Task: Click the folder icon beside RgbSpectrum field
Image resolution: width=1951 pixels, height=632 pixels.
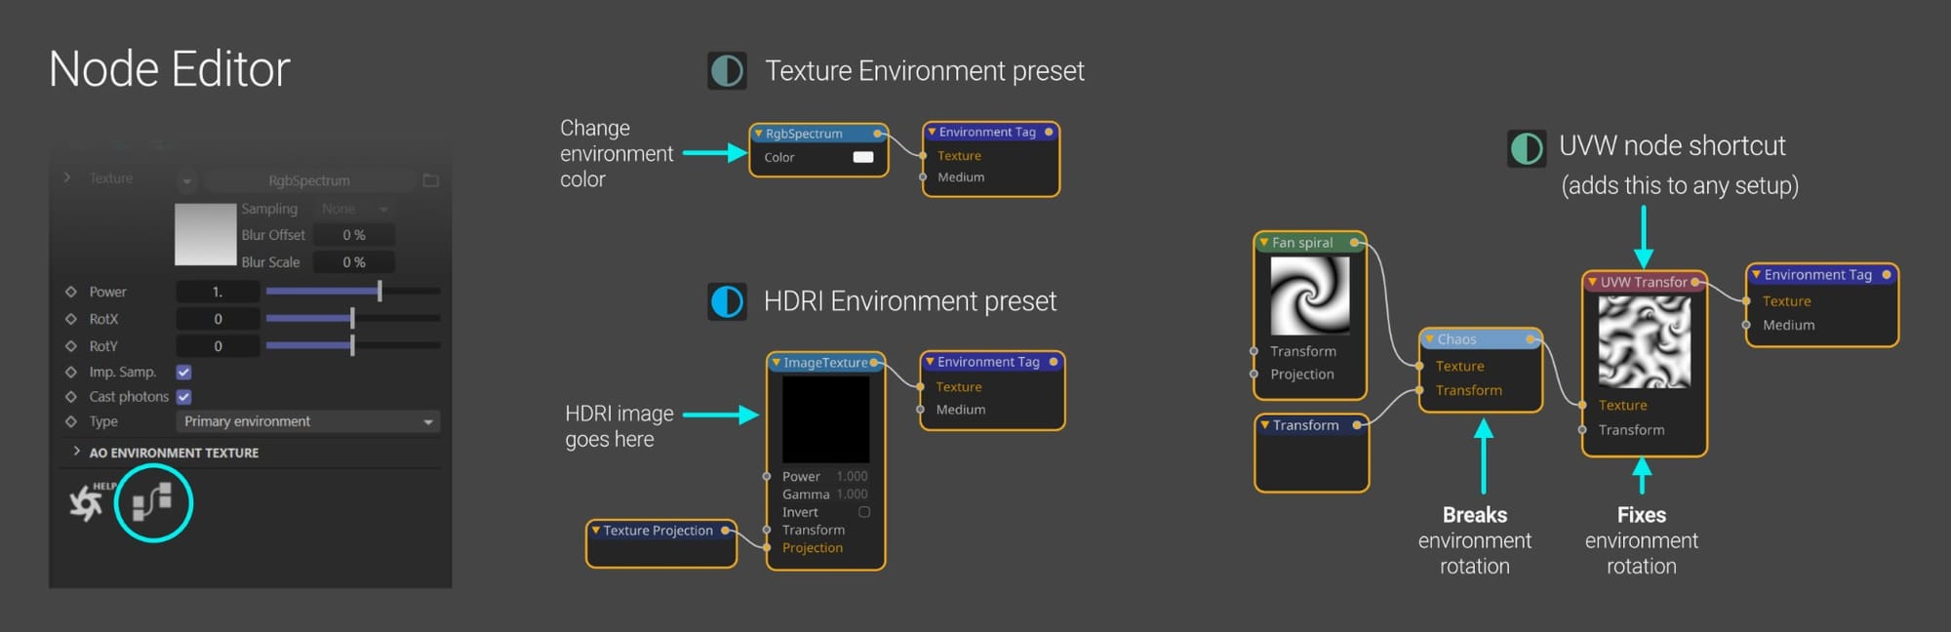Action: click(x=431, y=180)
